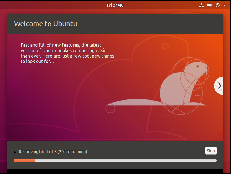231x174 pixels.
Task: Click the 'Fast and full of new features' paragraph
Action: (x=67, y=53)
